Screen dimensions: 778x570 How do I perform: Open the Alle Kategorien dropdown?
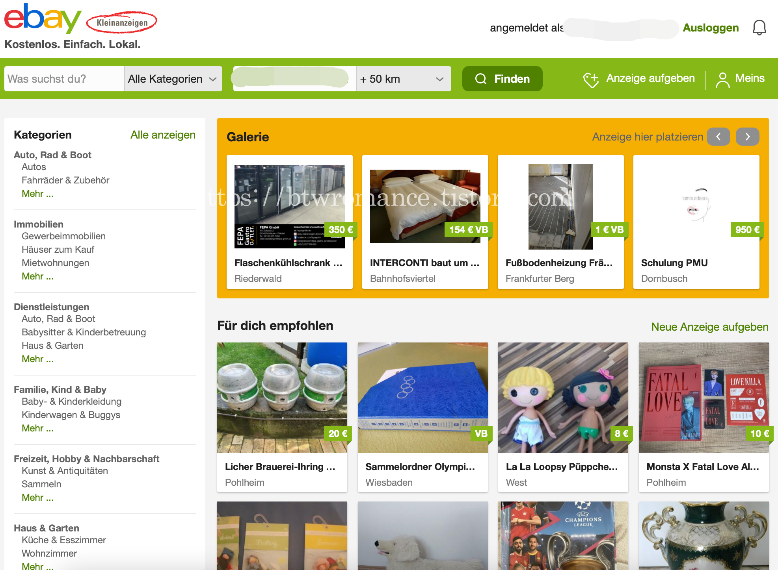173,79
